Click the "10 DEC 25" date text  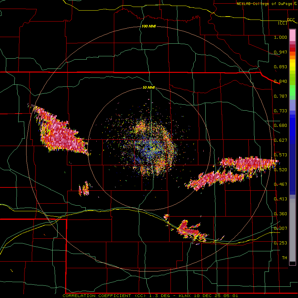click(208, 296)
